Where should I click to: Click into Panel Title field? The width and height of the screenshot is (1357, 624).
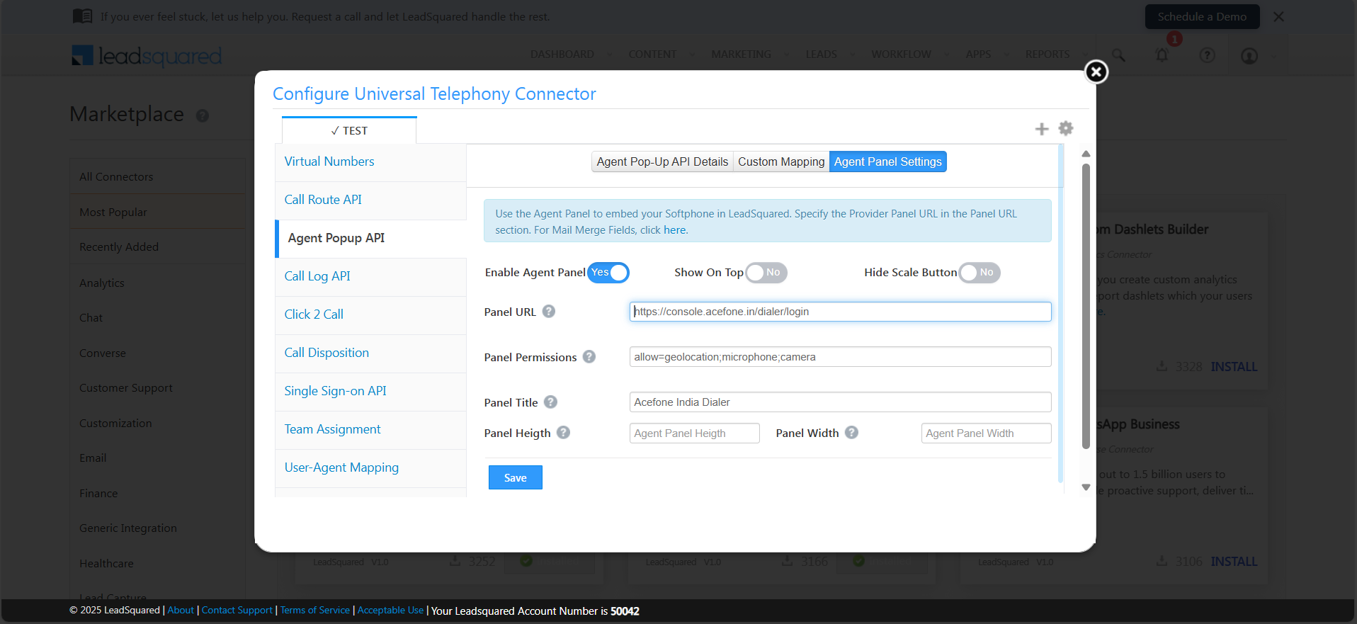tap(840, 402)
